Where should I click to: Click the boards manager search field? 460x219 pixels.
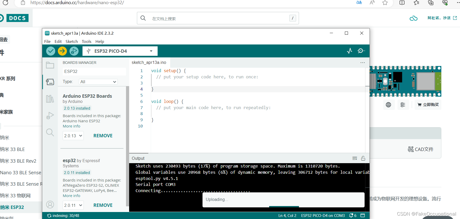pos(94,71)
